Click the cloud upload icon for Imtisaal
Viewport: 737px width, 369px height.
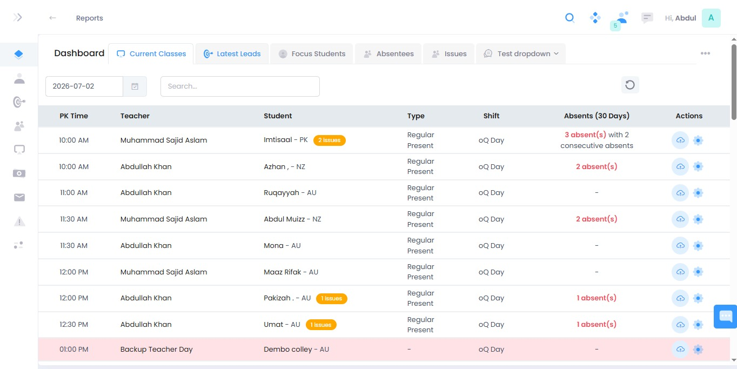680,140
